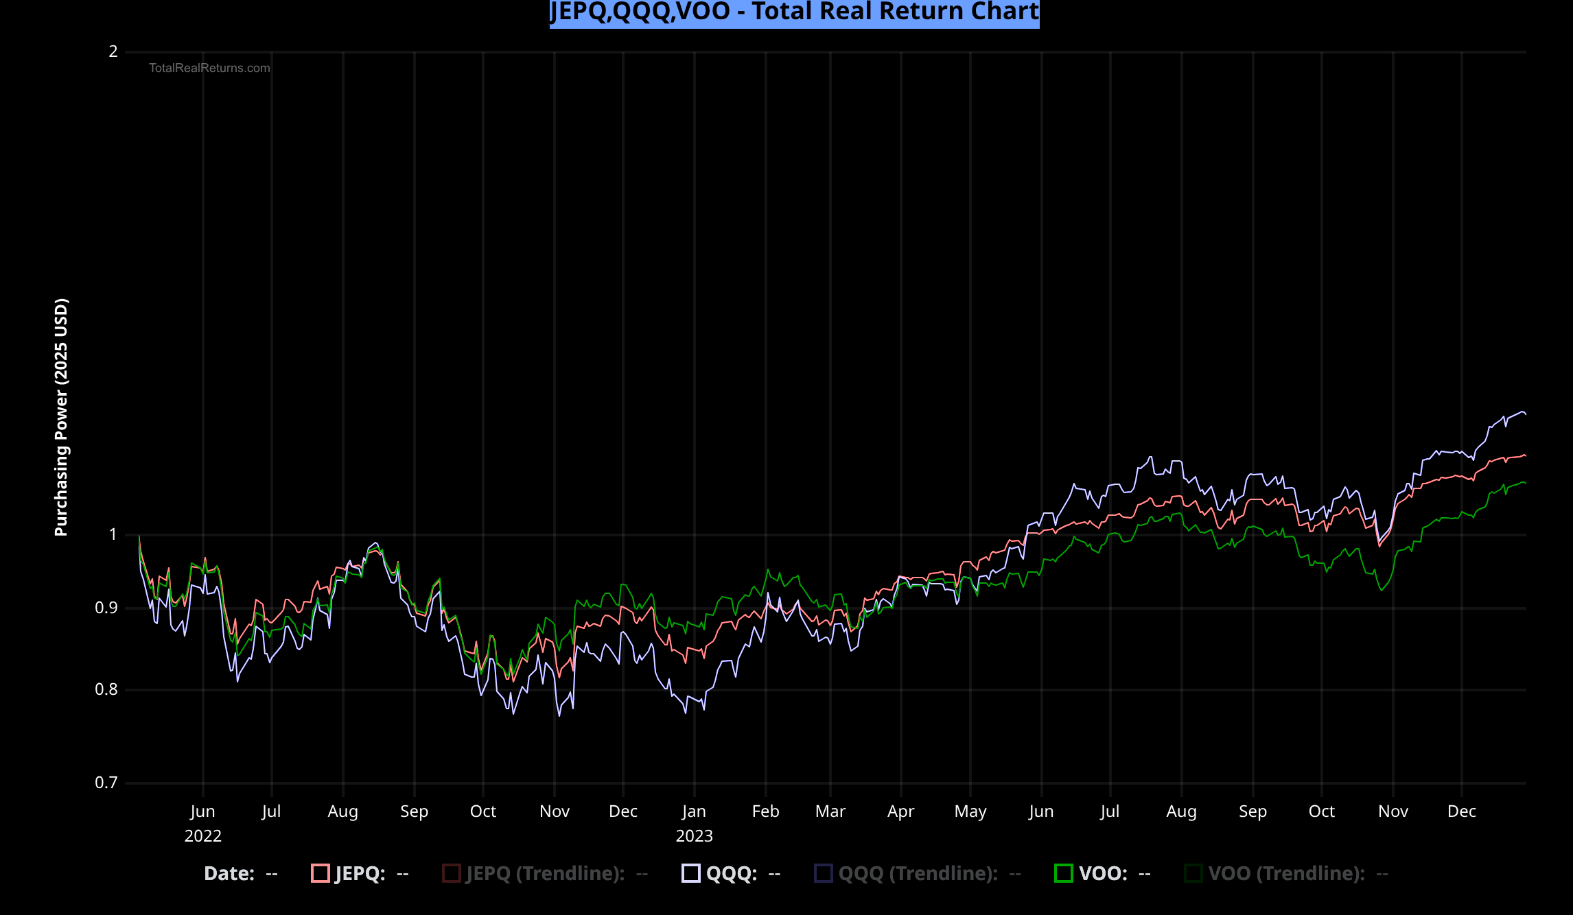Click the y-axis value 0.7
The height and width of the screenshot is (915, 1573).
pos(106,783)
